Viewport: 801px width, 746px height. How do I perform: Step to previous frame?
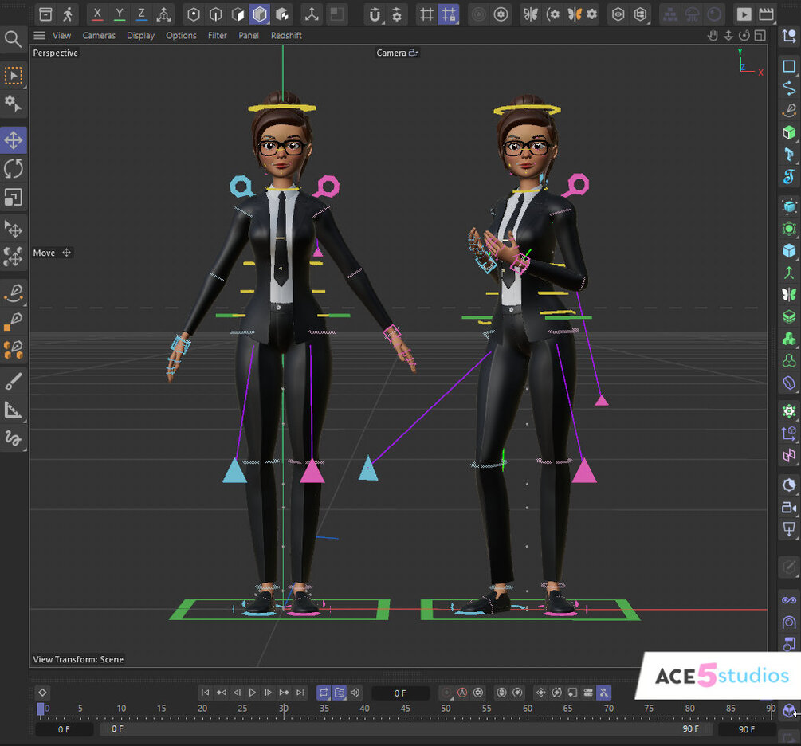pos(237,693)
